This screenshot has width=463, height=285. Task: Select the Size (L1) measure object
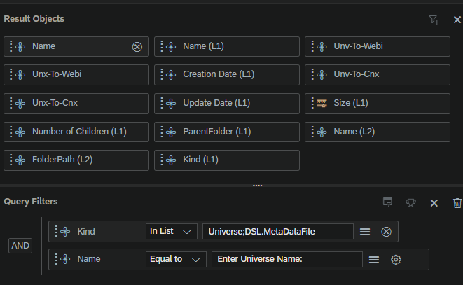pyautogui.click(x=378, y=104)
